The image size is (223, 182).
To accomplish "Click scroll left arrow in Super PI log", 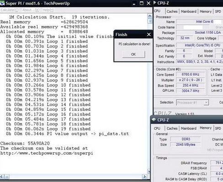I will [2, 177].
